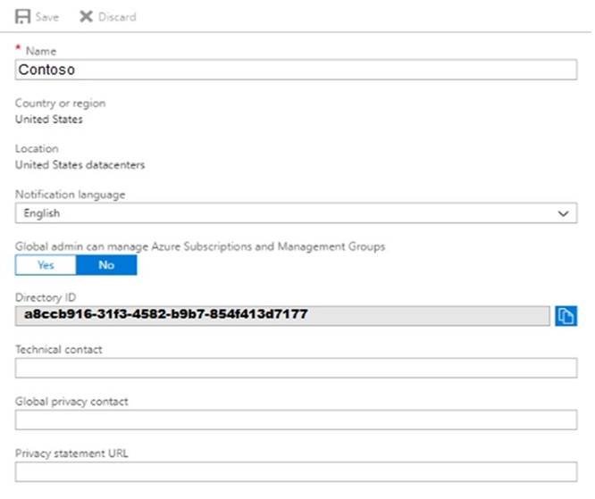Click the Privacy statement URL input field
Screen dimensions: 595x499
pos(296,471)
